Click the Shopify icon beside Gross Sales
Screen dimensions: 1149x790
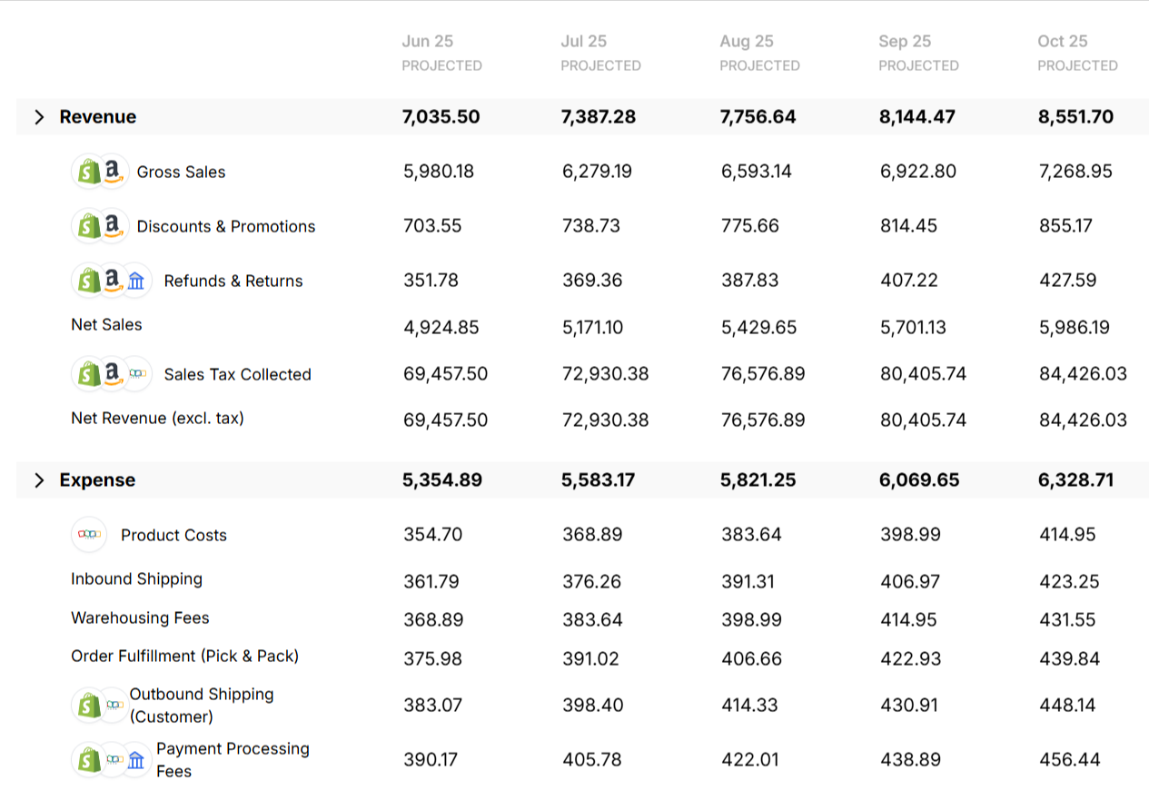(x=88, y=172)
